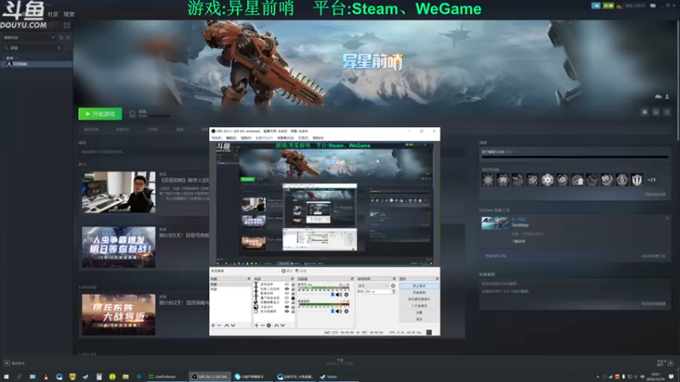Toggle lock on the first source row
This screenshot has height=382, width=680.
(x=293, y=284)
